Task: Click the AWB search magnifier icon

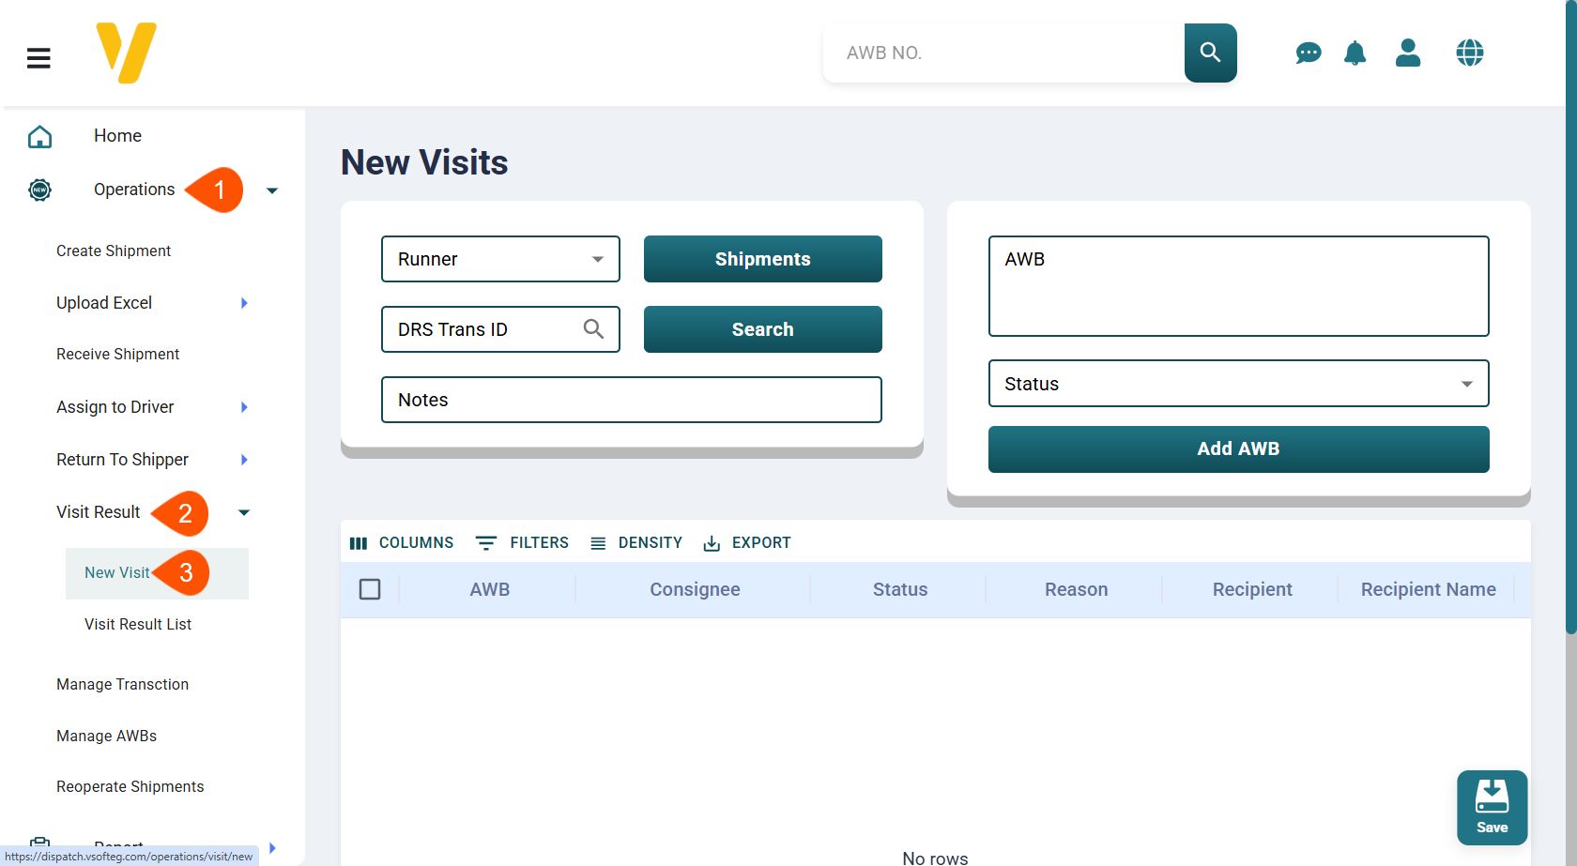Action: pyautogui.click(x=1210, y=53)
